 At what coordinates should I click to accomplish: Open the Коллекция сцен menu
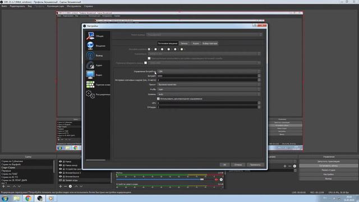(x=56, y=6)
